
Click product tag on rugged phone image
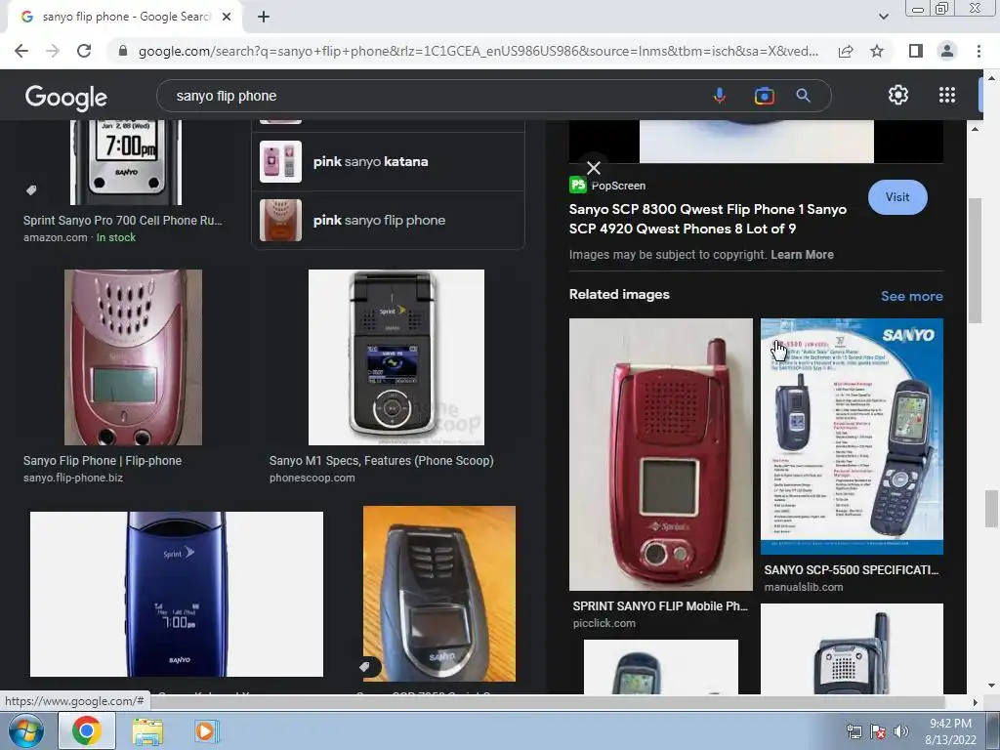pyautogui.click(x=364, y=666)
